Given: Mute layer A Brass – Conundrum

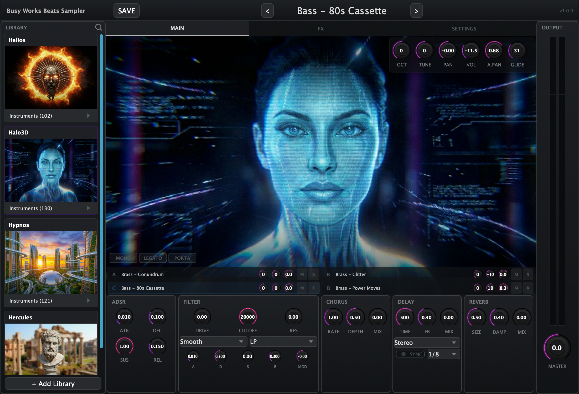Looking at the screenshot, I should point(302,274).
